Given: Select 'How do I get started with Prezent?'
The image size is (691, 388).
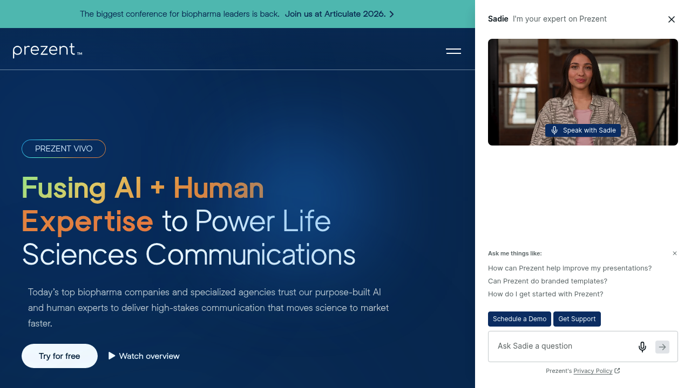Looking at the screenshot, I should click(x=546, y=294).
